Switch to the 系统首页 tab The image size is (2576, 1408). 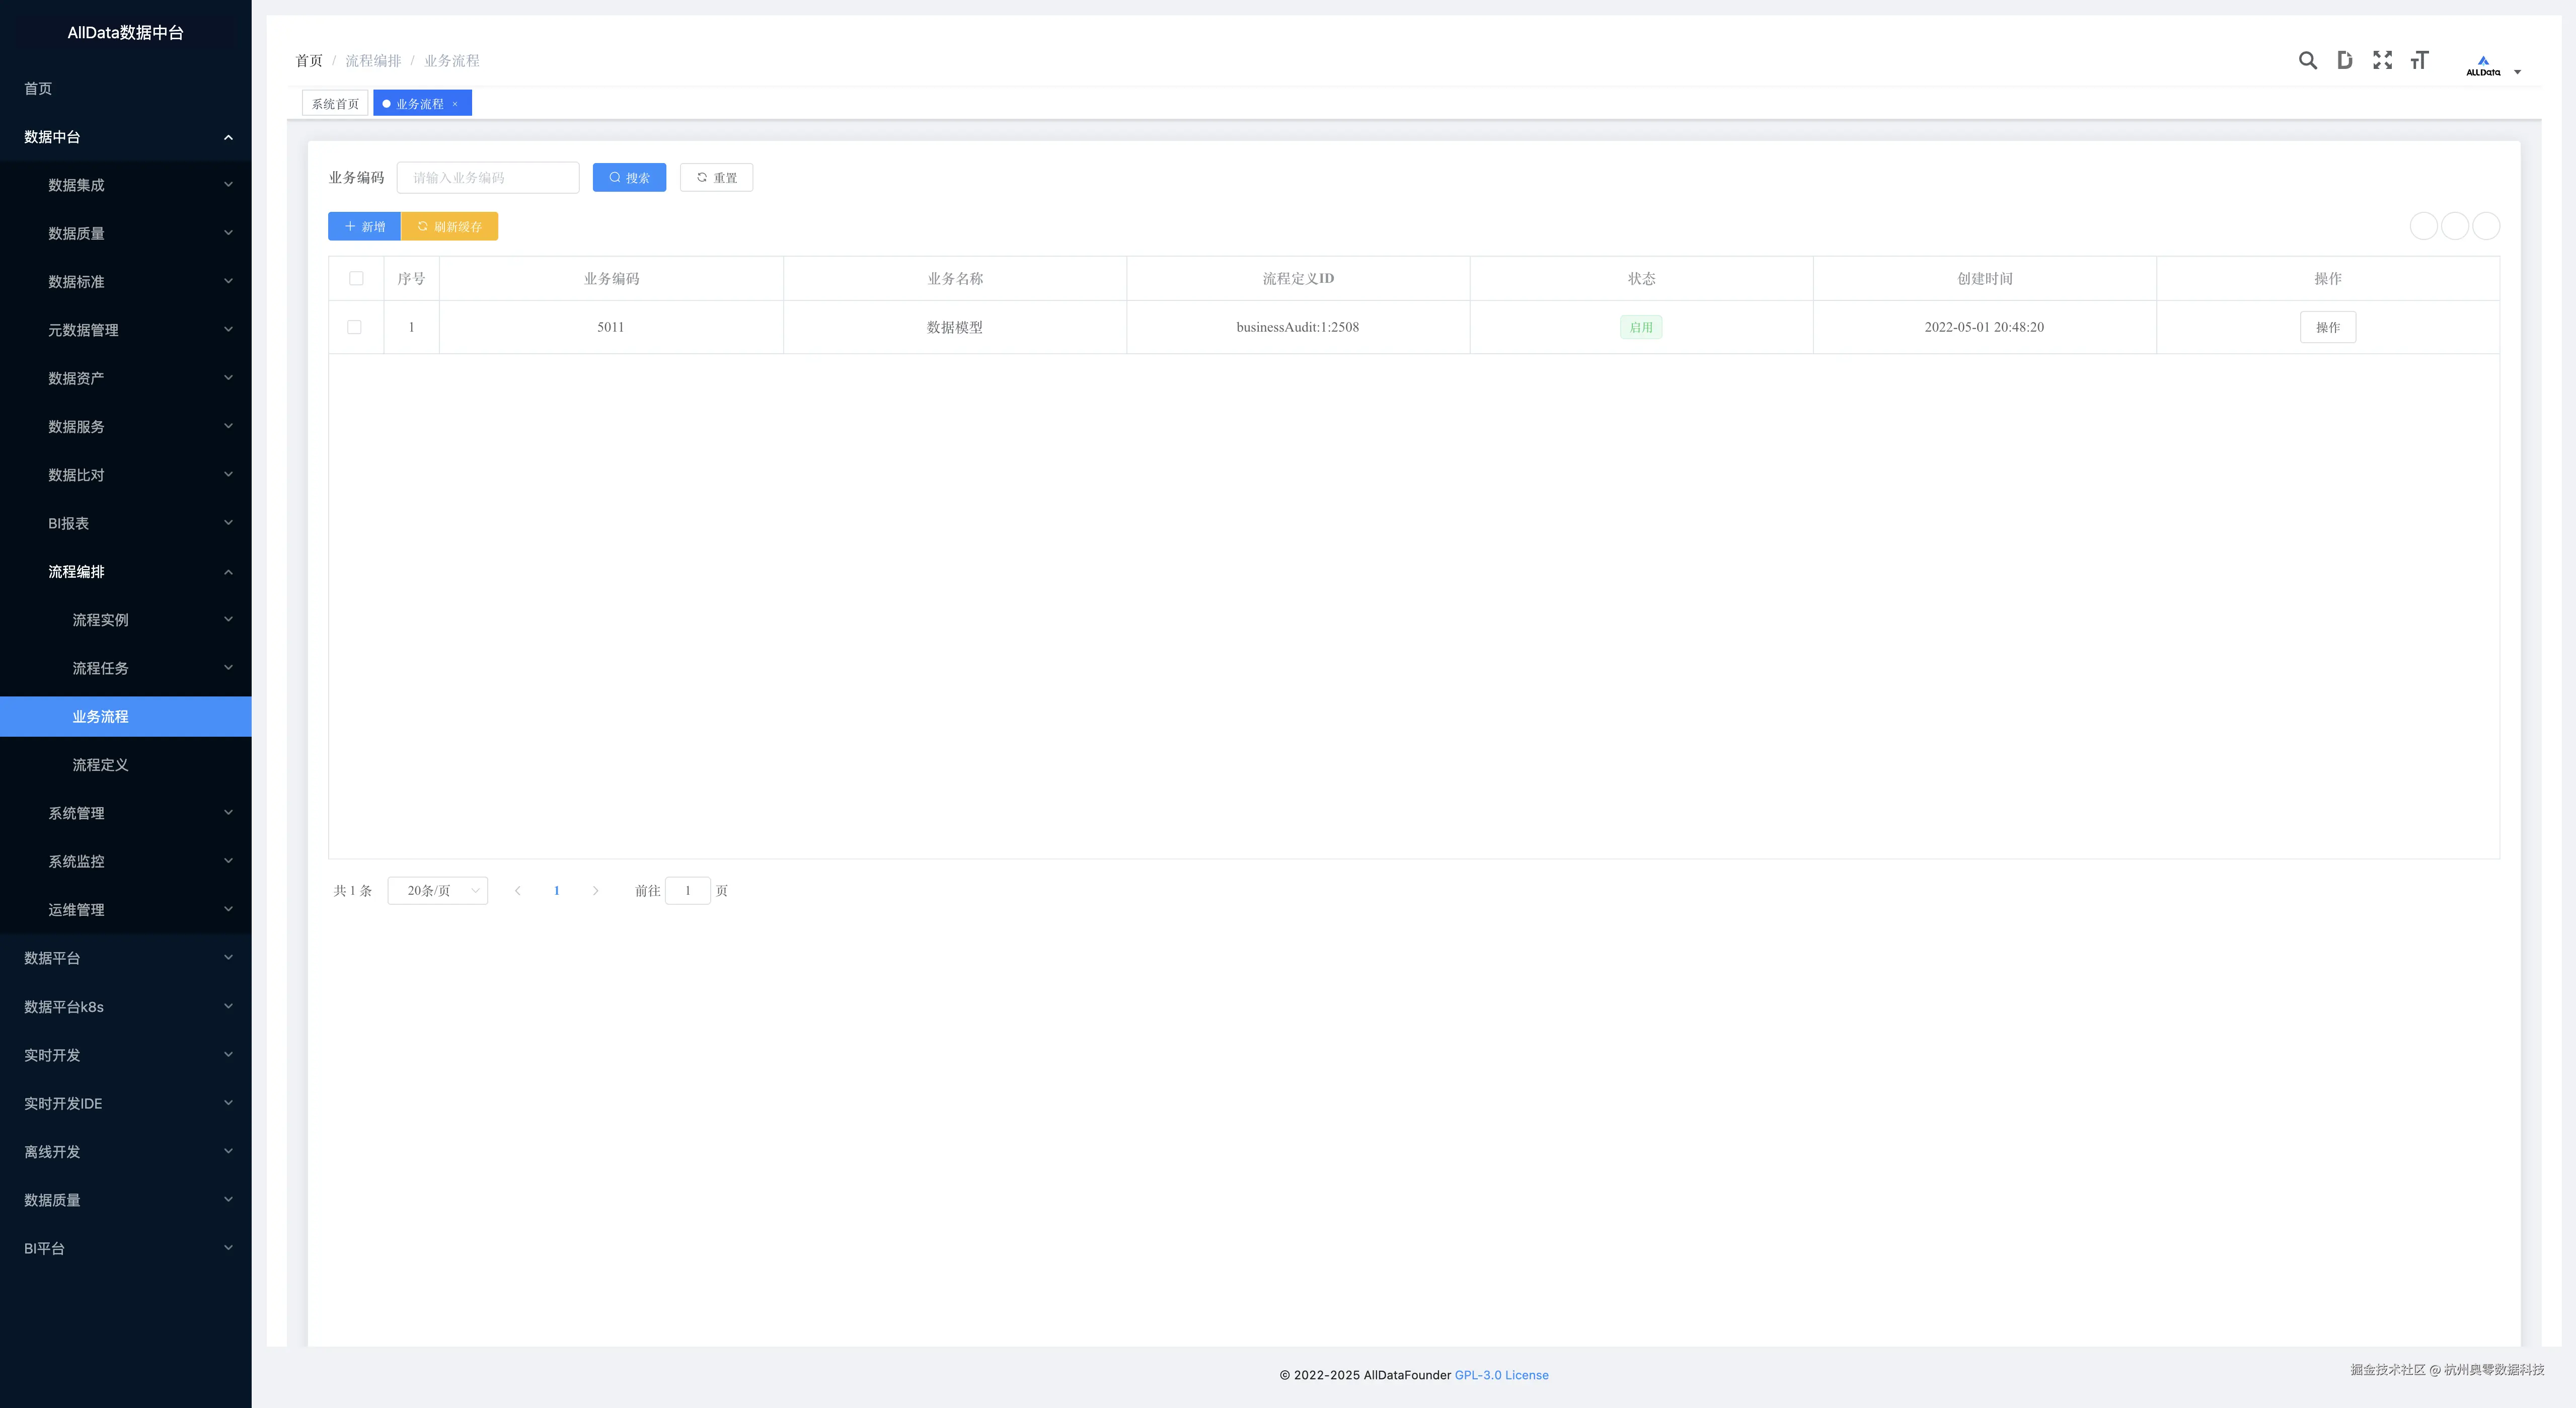(x=334, y=104)
